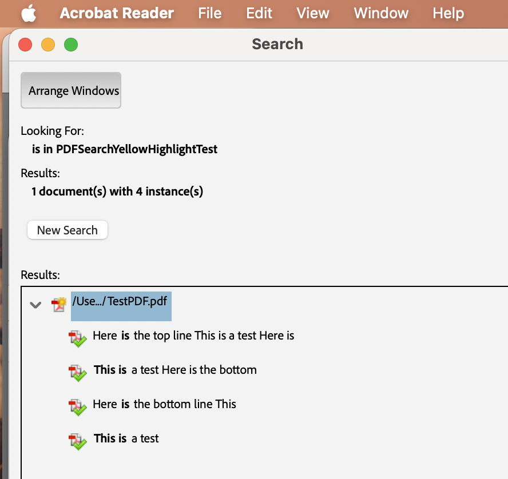Zoom the Search window with green button
Image resolution: width=508 pixels, height=479 pixels.
click(71, 45)
